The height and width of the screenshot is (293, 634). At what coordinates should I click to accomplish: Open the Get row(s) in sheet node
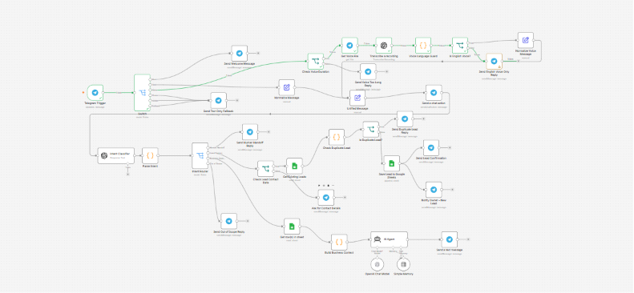click(x=292, y=227)
